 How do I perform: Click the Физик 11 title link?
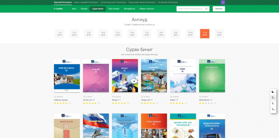[116, 100]
